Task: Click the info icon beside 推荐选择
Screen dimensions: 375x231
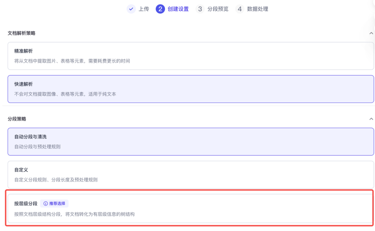Action: (45, 204)
